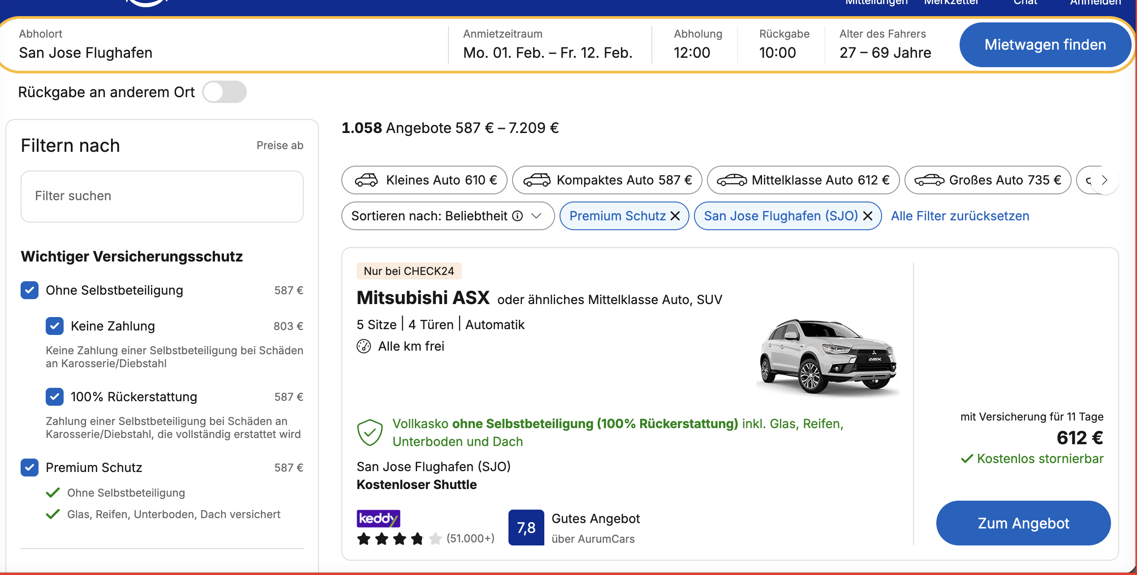The image size is (1137, 575).
Task: Click the compact car icon in Kompaktes Auto
Action: [537, 180]
